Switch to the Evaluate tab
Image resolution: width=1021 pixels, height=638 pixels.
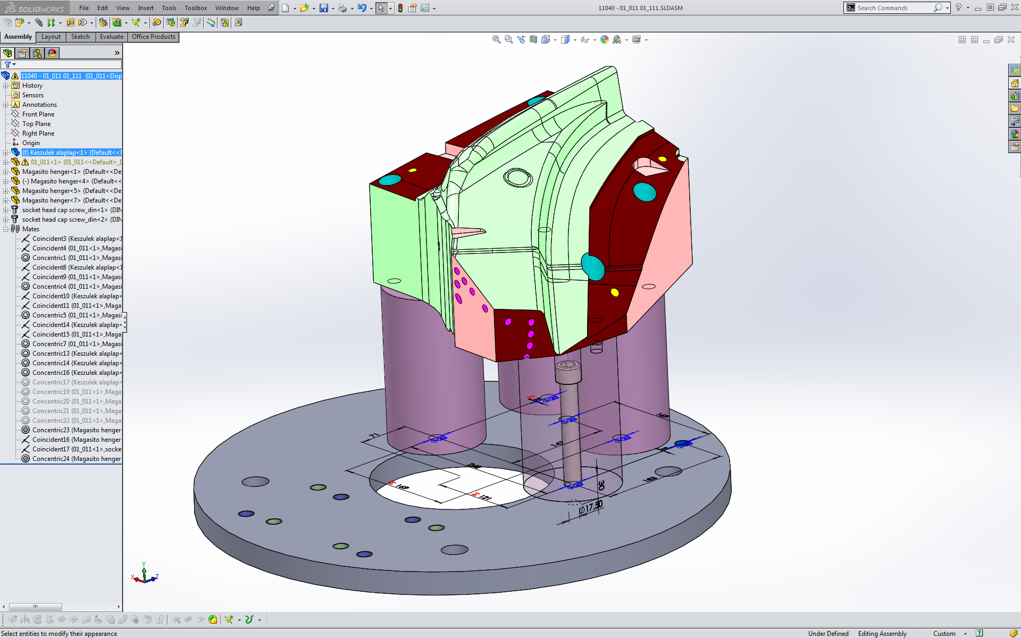[x=112, y=37]
